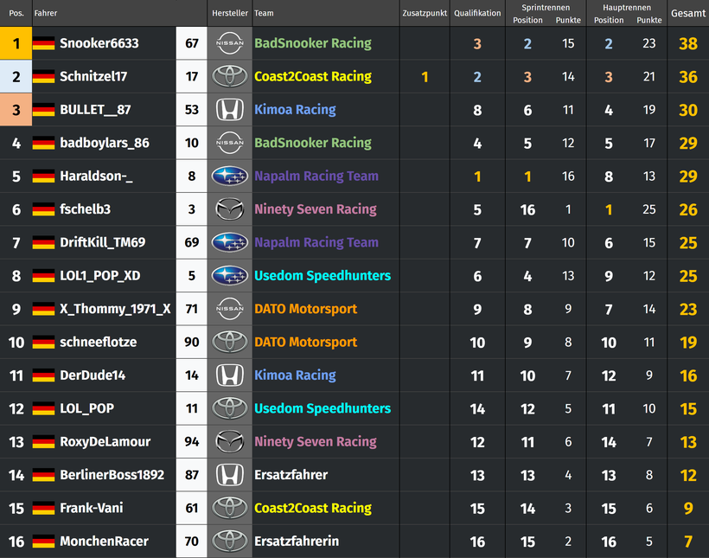This screenshot has width=709, height=558.
Task: Click Kimoa Racing team in BULLET__87's row
Action: tap(295, 110)
